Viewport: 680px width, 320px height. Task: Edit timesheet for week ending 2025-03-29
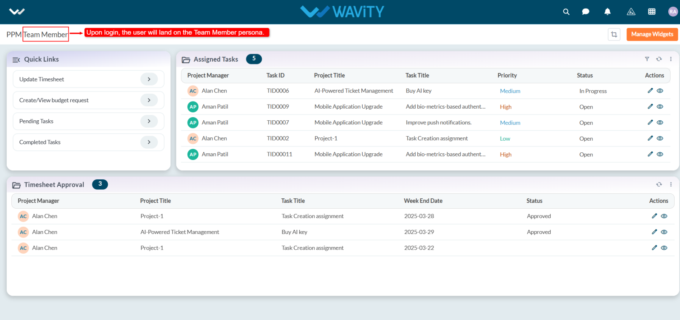(654, 232)
